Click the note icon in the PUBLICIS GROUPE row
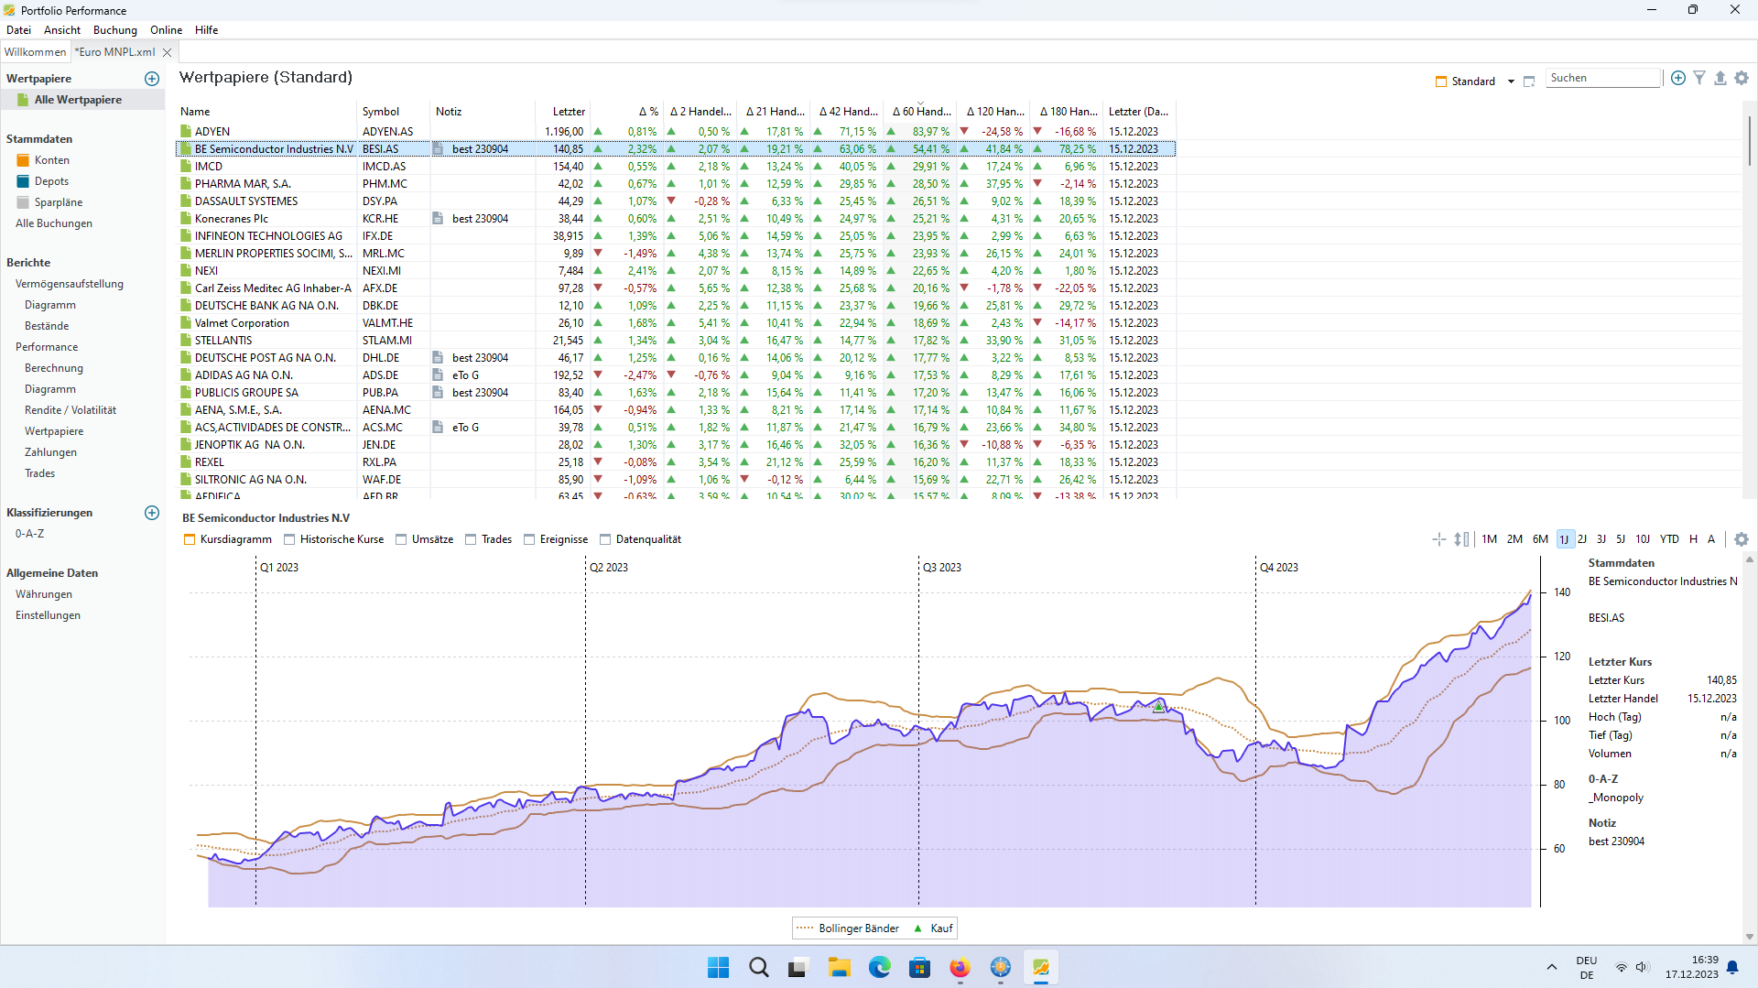 pos(438,393)
